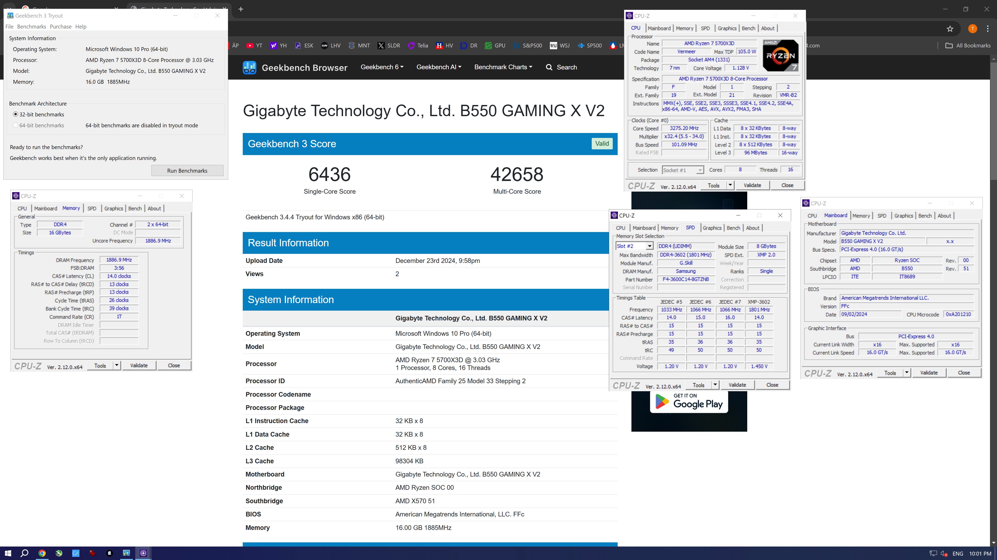The height and width of the screenshot is (560, 997).
Task: Open the WSJ bookmark
Action: coord(560,46)
